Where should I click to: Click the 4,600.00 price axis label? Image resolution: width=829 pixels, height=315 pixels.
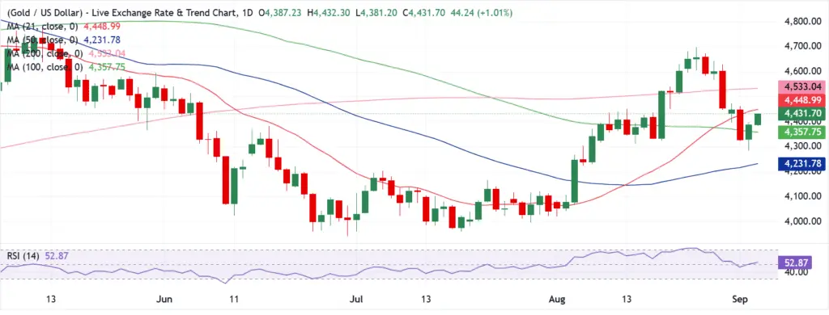point(801,71)
